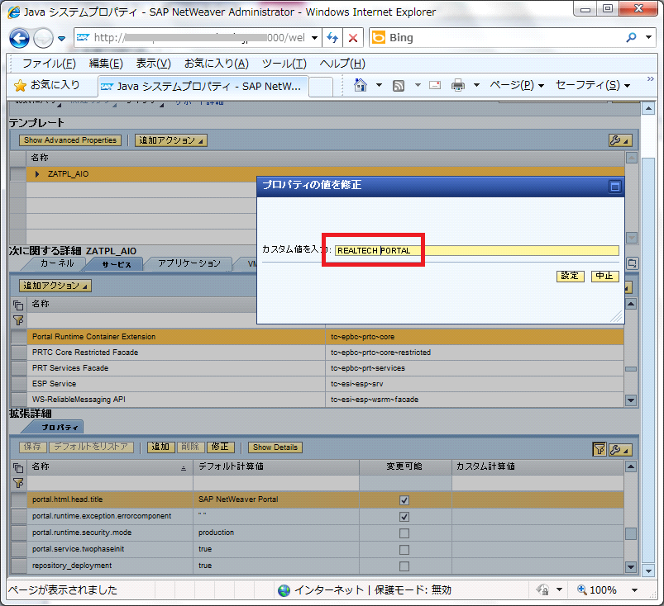This screenshot has height=606, width=664.
Task: Select the プロパティ tab
Action: pyautogui.click(x=60, y=427)
